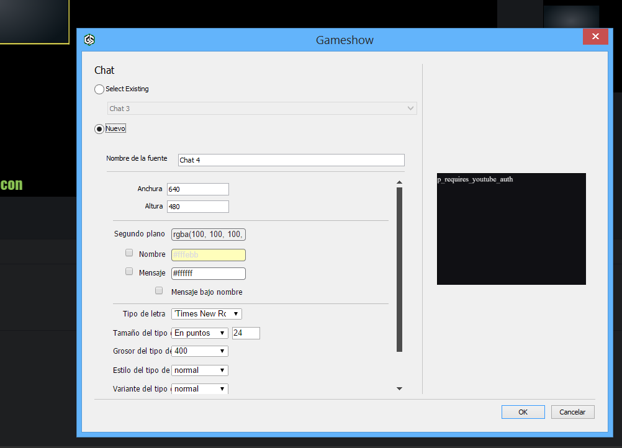Screen dimensions: 622x448
Task: Click the Cancelar button
Action: pos(572,412)
